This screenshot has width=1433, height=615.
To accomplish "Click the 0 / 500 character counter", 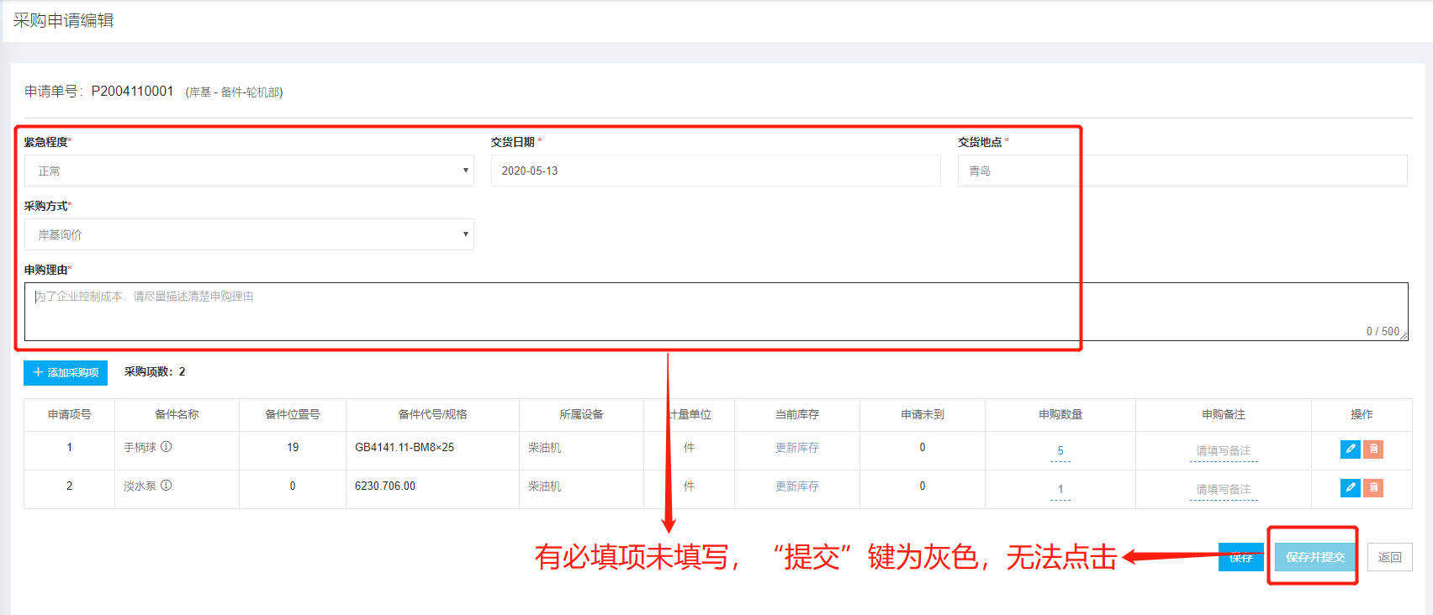I will coord(1383,331).
